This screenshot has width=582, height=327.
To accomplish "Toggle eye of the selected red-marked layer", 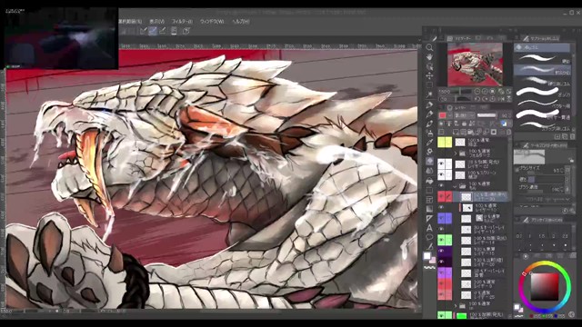I will tap(441, 196).
